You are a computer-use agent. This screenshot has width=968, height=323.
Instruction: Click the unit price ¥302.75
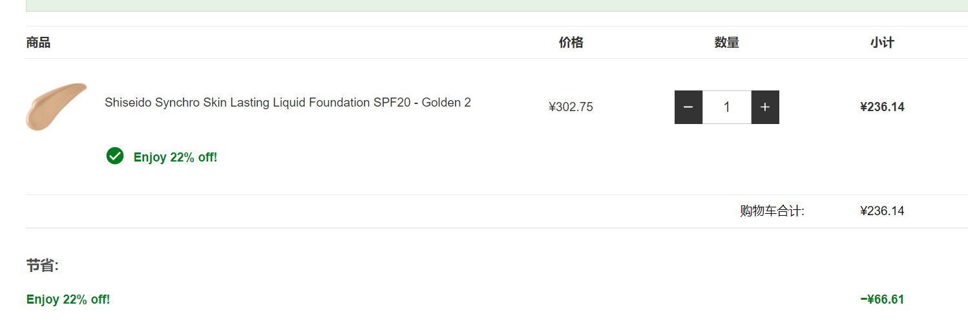coord(571,107)
